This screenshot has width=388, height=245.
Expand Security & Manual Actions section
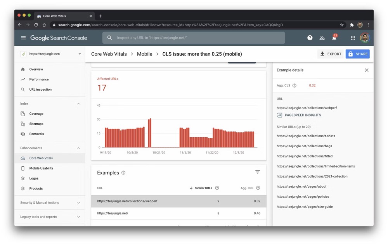click(x=78, y=203)
